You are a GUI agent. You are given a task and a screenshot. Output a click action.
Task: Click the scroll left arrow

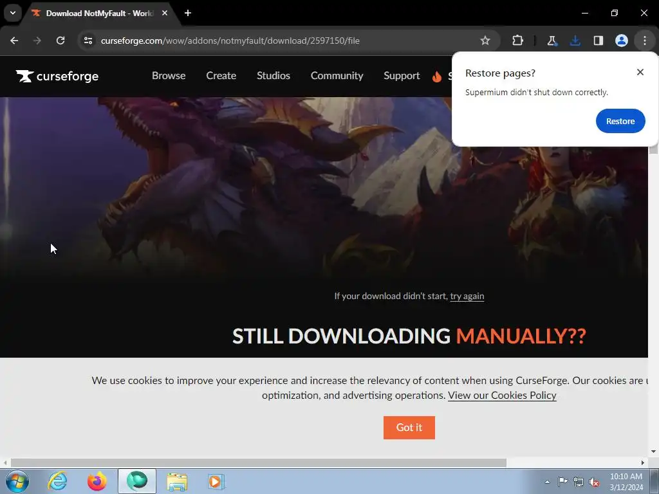click(x=5, y=463)
